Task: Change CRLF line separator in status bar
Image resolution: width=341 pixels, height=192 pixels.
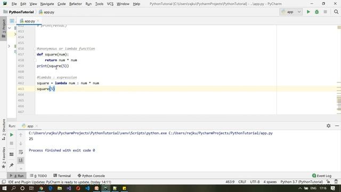Action: (x=242, y=182)
